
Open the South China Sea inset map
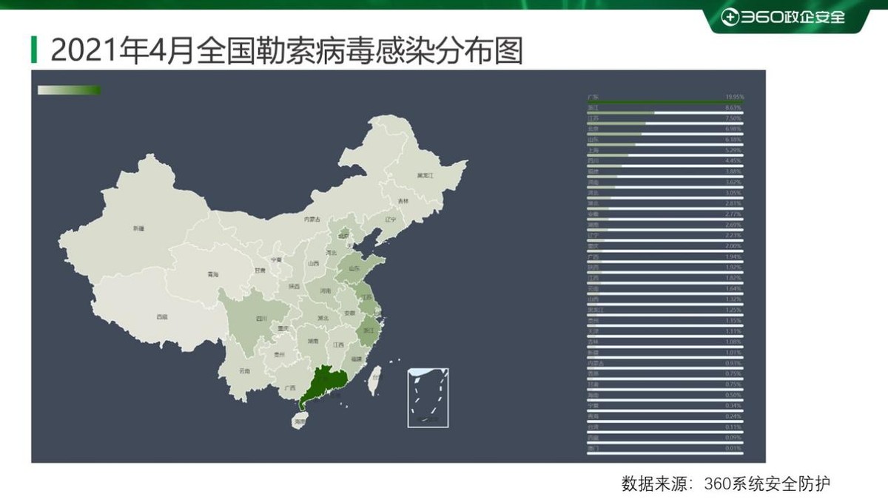coord(427,396)
